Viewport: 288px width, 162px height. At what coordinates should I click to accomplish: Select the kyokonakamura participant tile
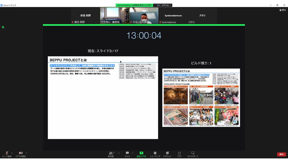173,15
